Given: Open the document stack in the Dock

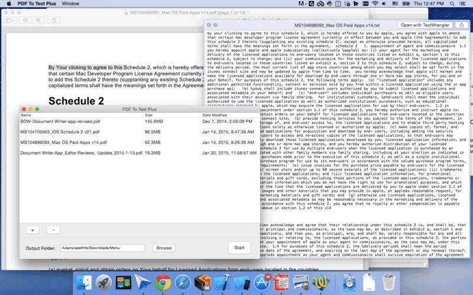Looking at the screenshot, I should coord(369,283).
